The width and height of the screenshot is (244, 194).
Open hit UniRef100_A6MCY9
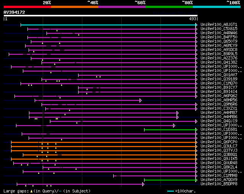pos(219,46)
